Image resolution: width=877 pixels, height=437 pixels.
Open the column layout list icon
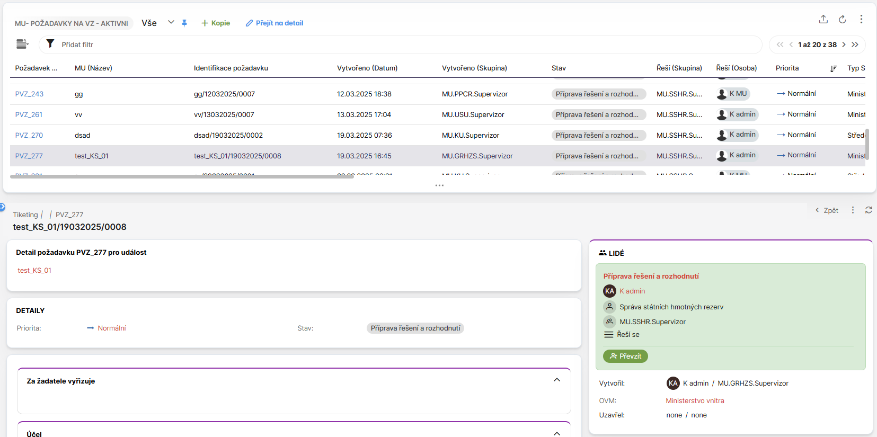click(22, 44)
